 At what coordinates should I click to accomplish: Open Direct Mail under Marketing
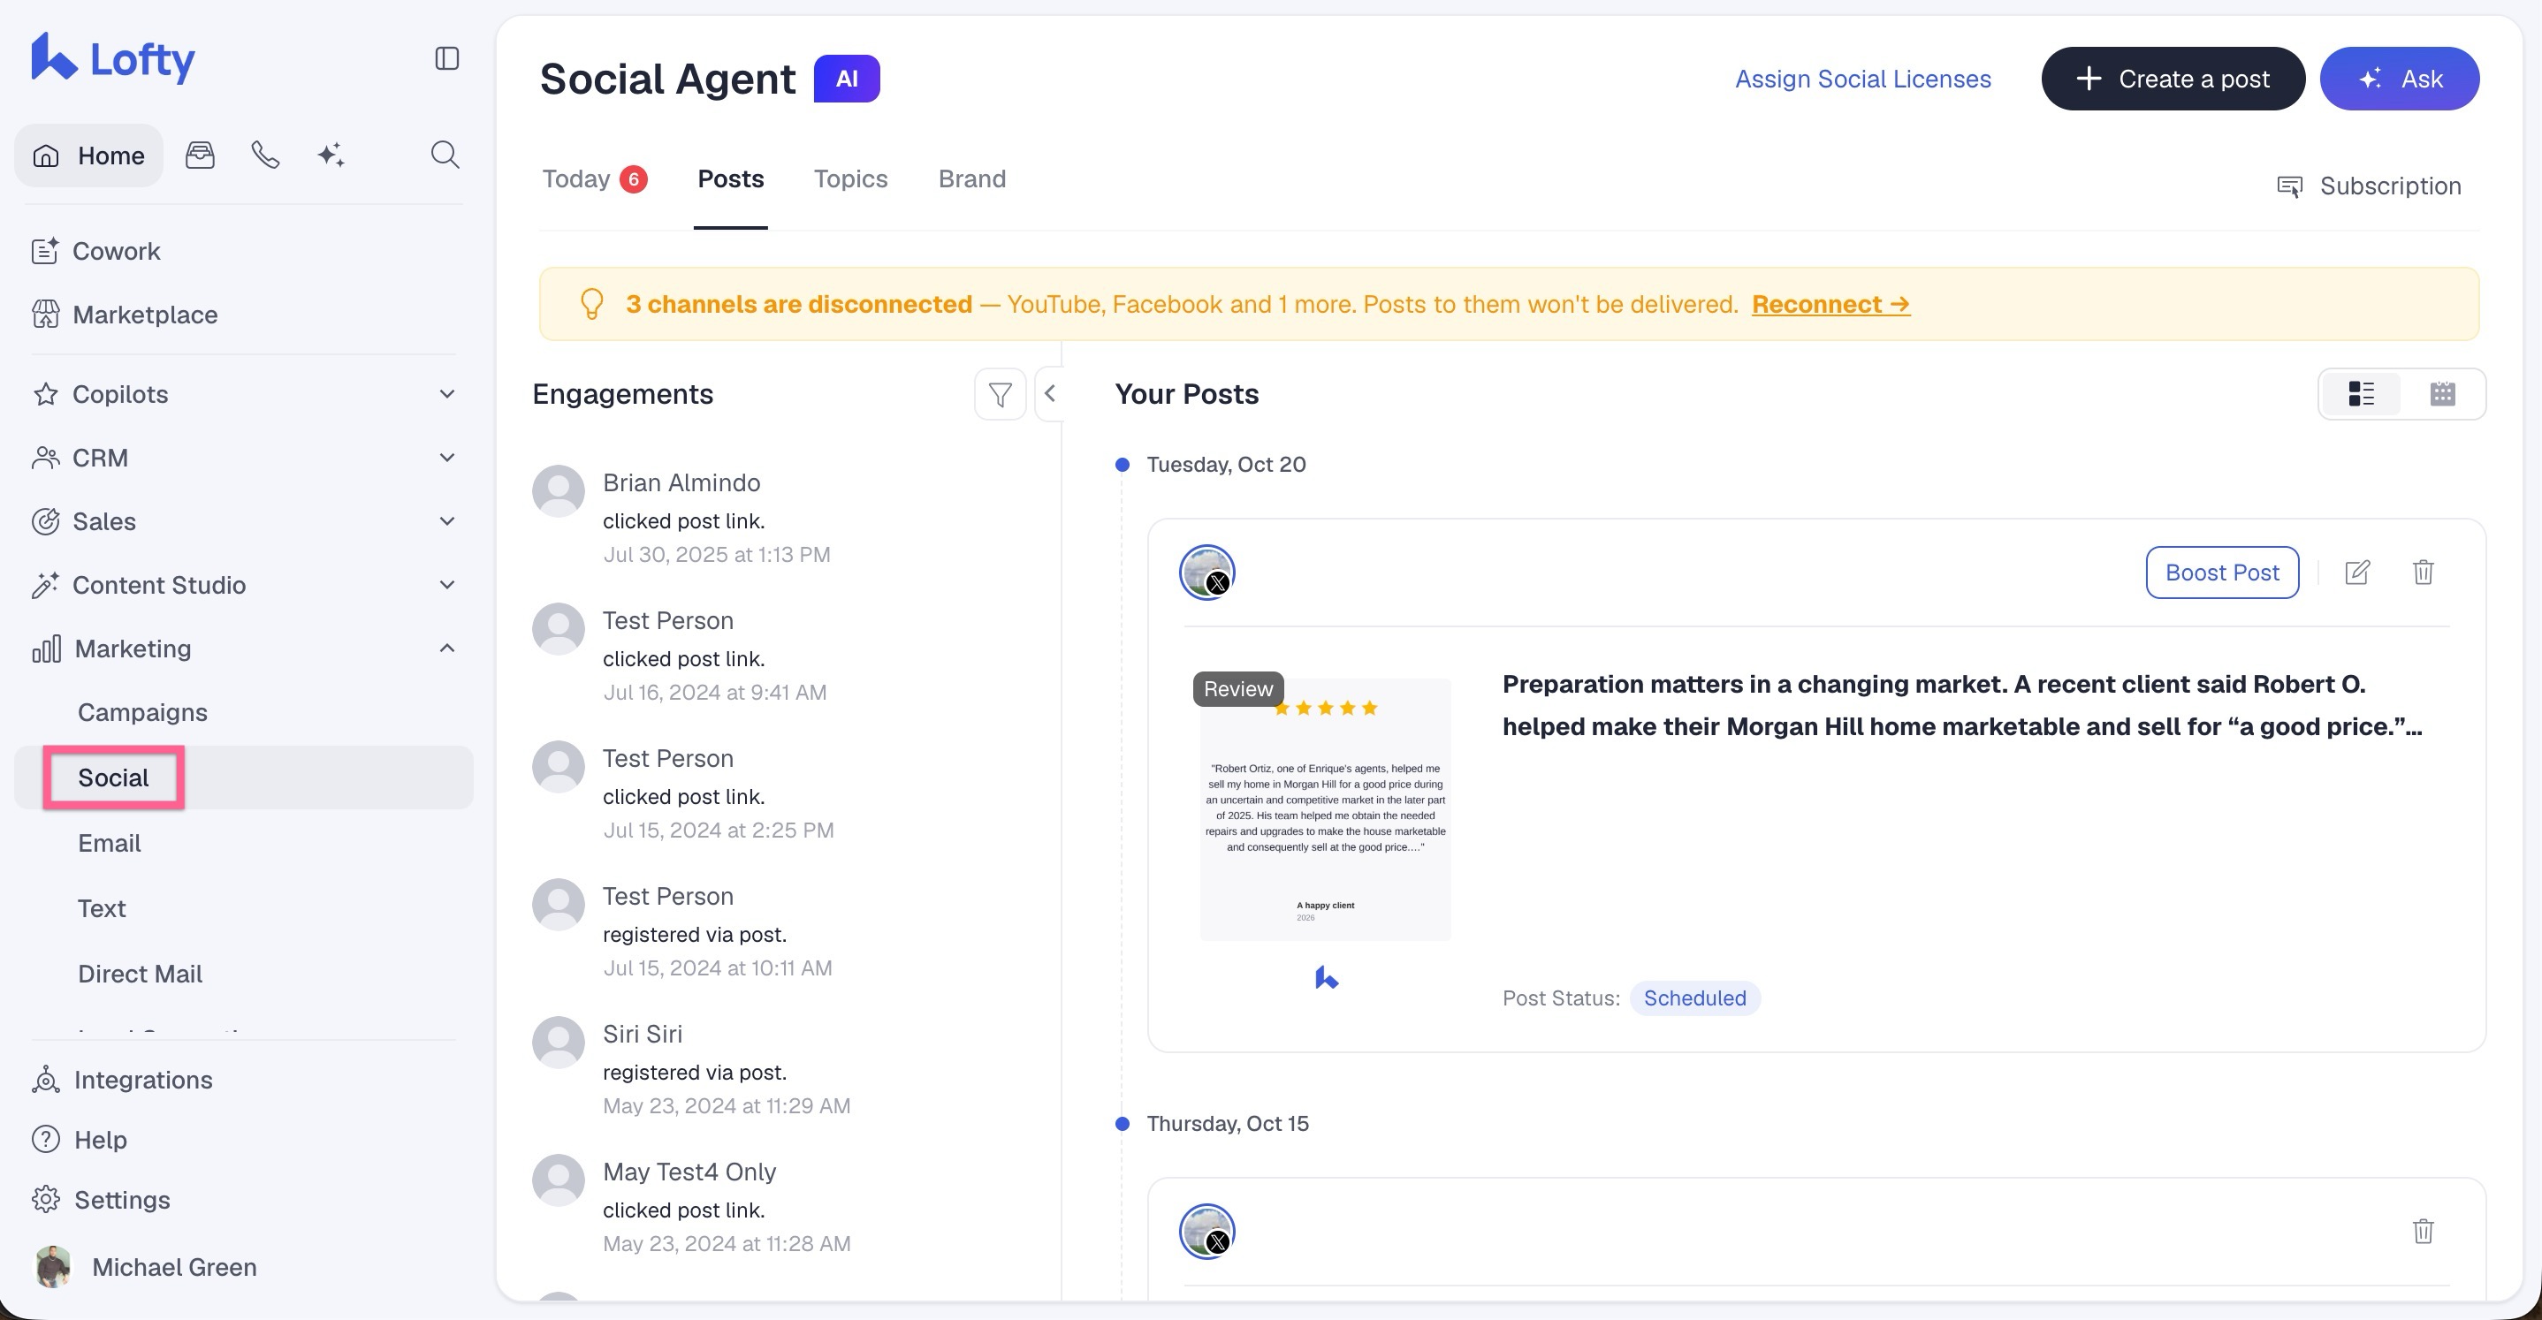coord(141,974)
